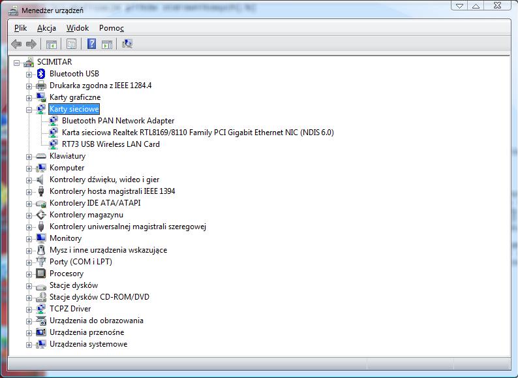Collapse the SCIMITAR root node
The width and height of the screenshot is (518, 378).
click(x=16, y=63)
